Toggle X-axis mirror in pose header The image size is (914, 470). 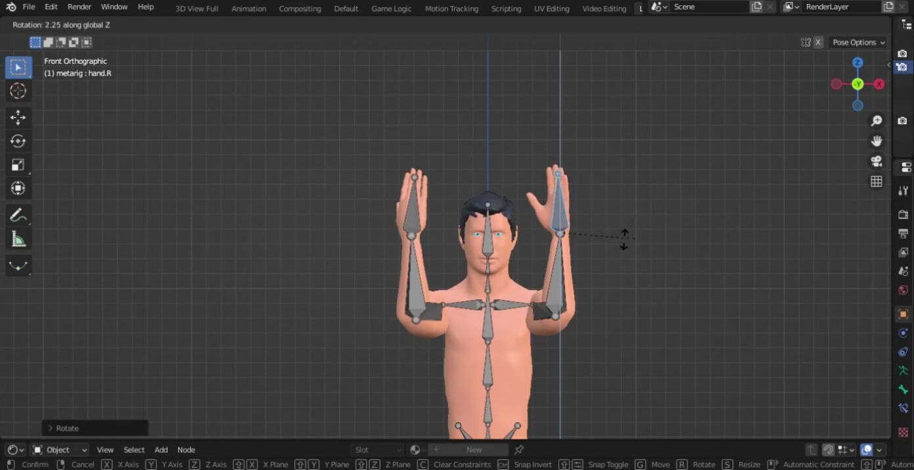tap(818, 42)
